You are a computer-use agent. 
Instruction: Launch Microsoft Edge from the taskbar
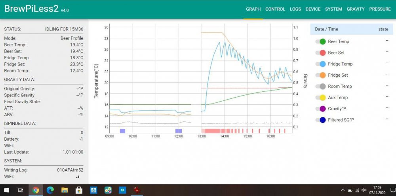tap(50, 190)
